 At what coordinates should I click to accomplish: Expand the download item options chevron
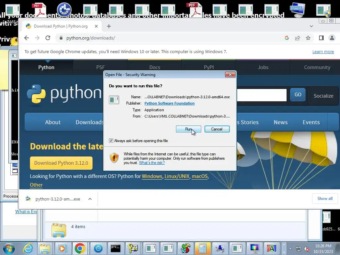90,199
